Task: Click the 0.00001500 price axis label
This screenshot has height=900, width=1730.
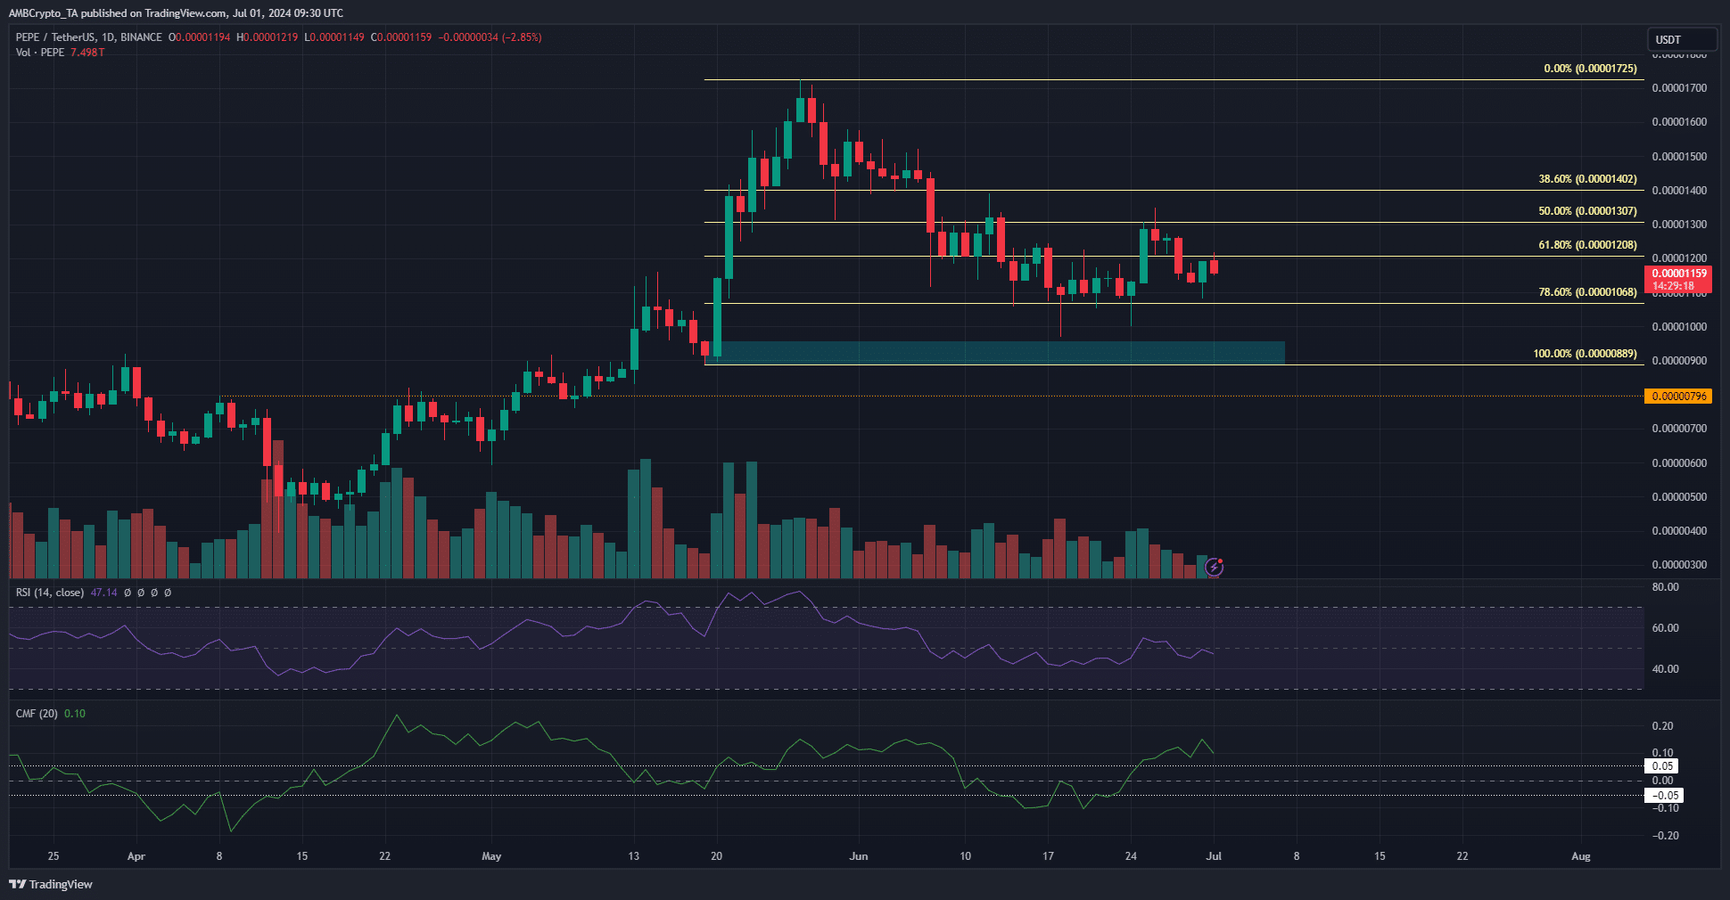Action: [x=1679, y=157]
